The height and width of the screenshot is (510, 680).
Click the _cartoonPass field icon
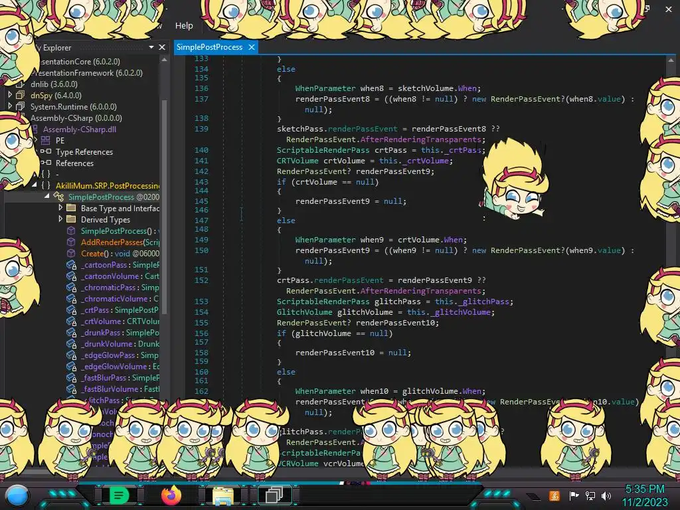[x=72, y=265]
